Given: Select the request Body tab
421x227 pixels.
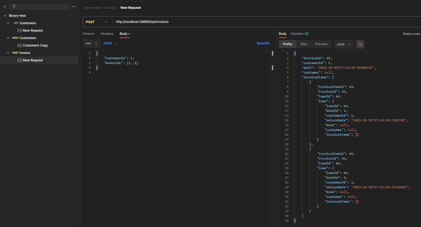Looking at the screenshot, I should [125, 34].
